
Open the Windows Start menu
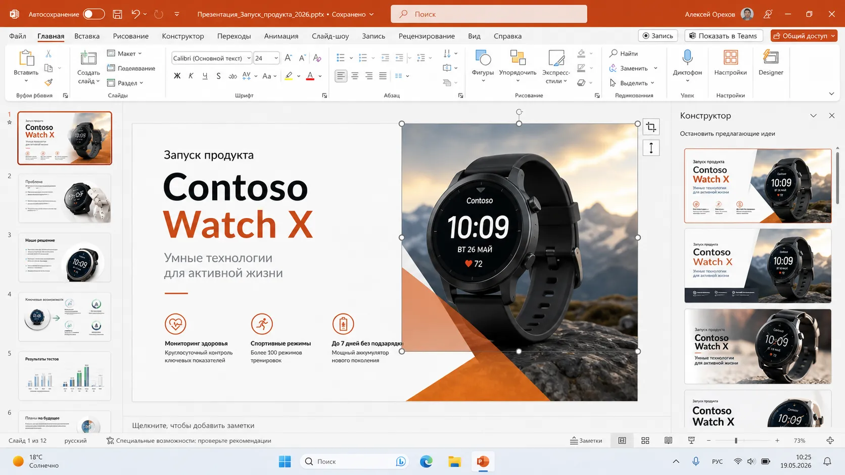[x=285, y=461]
